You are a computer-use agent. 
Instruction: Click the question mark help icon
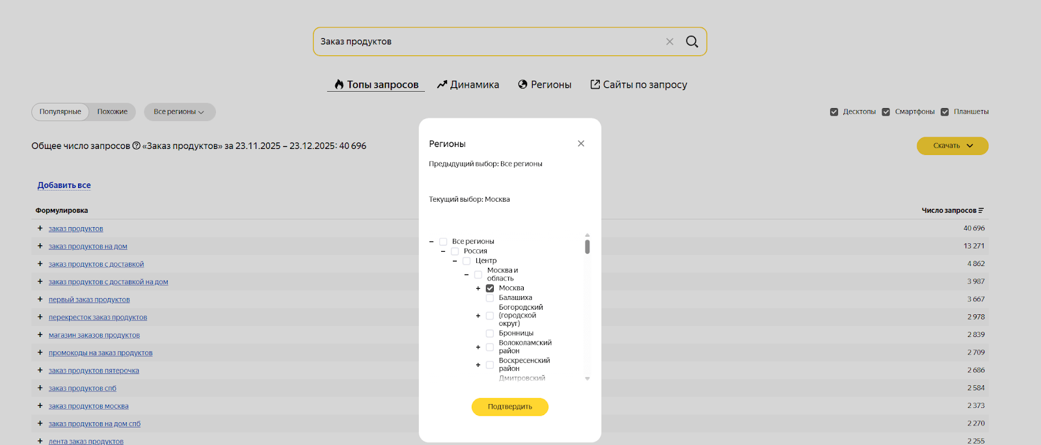coord(137,146)
